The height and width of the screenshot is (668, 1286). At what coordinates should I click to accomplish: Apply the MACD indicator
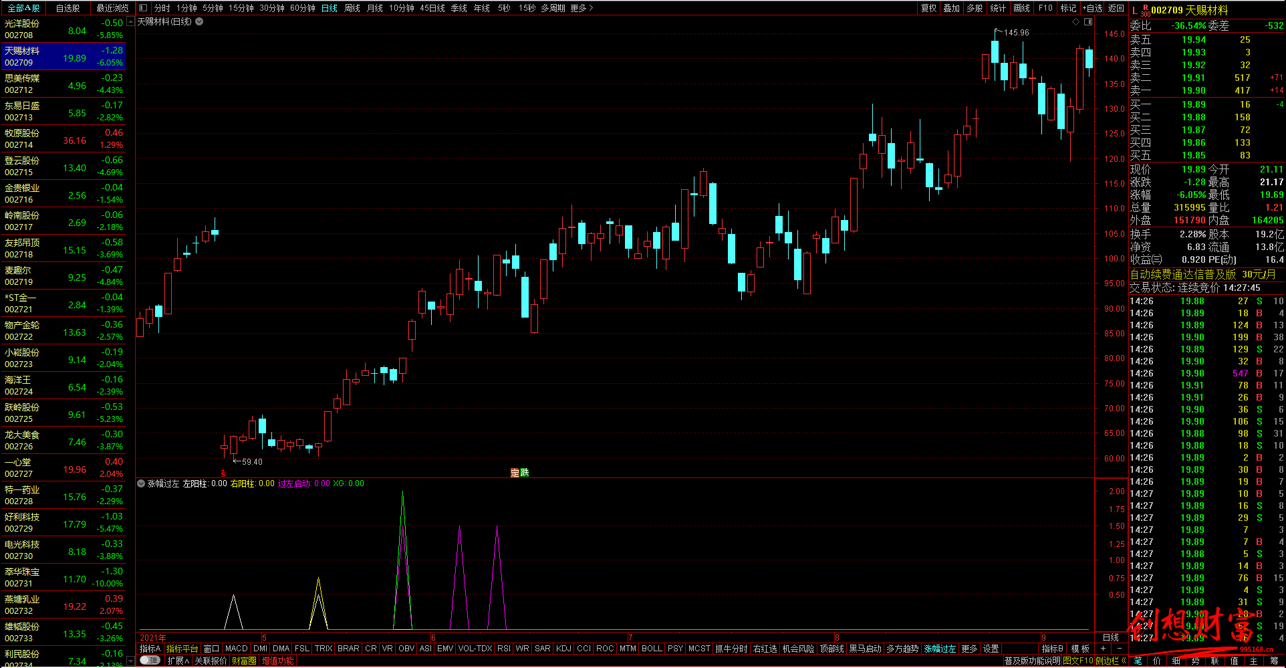coord(236,649)
